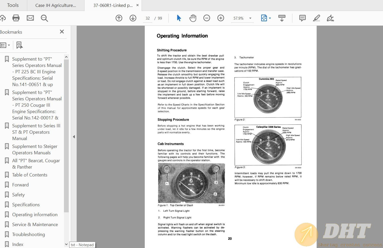Open the find text magnifier icon
383x248 pixels.
(x=44, y=18)
